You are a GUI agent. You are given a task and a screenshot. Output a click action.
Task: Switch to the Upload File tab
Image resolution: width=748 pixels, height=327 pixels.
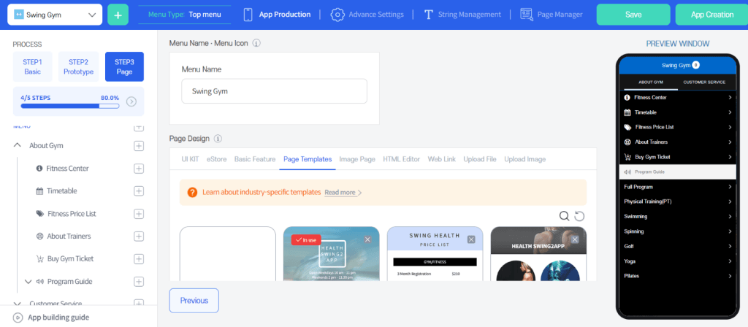(x=480, y=159)
